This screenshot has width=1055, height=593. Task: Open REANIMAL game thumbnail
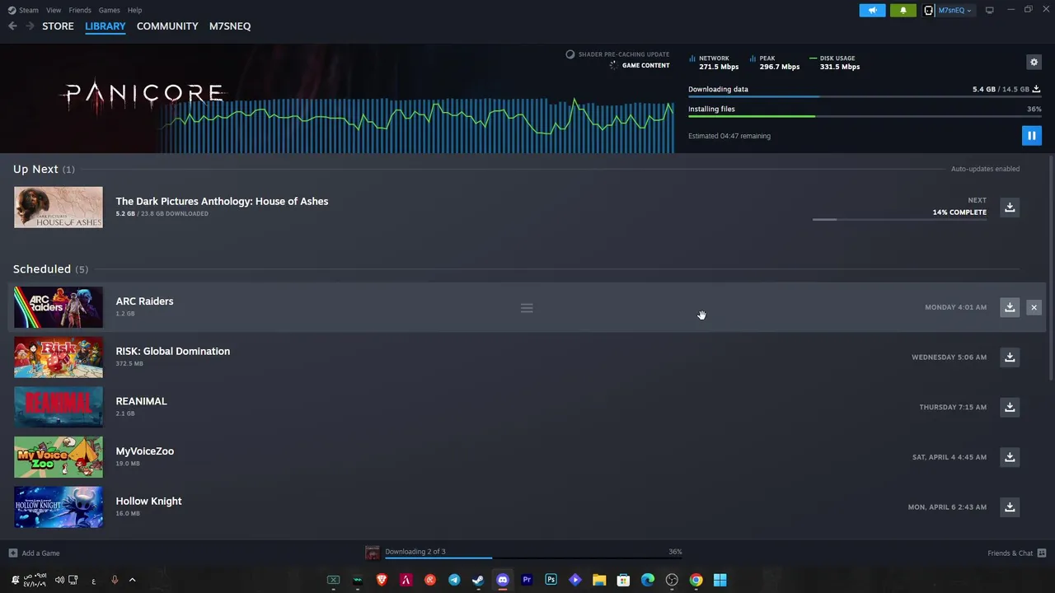click(x=59, y=407)
